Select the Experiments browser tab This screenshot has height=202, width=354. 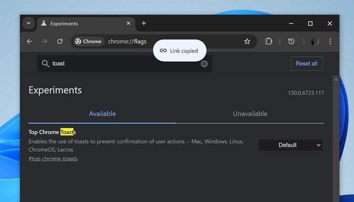[86, 23]
